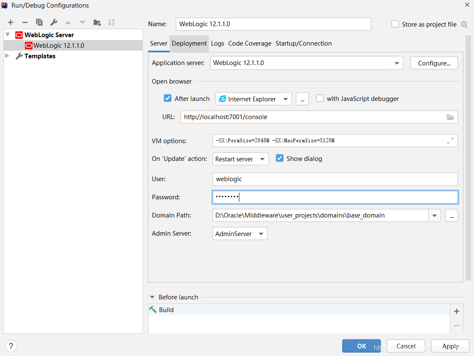Uncheck the After launch checkbox
The image size is (474, 356).
point(167,98)
